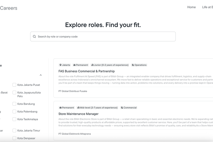Screen dimensions: 213x142
Task: Toggle the Kota Jakarta Timur checkbox
Action: coord(14,130)
